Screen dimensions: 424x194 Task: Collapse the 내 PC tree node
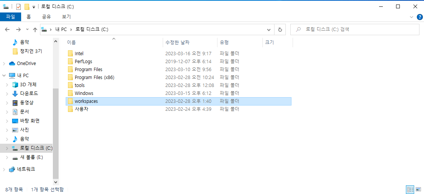[4, 75]
